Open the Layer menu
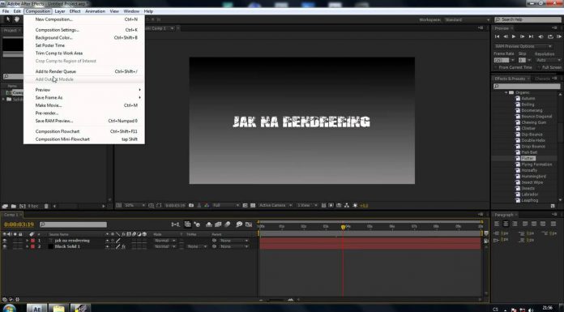 coord(60,11)
